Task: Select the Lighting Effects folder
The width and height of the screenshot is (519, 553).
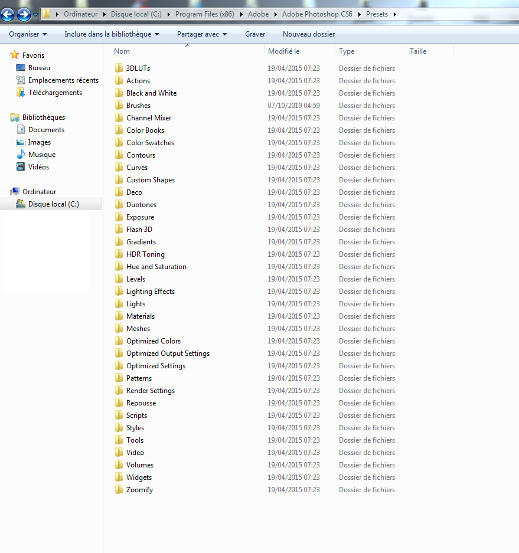Action: point(151,292)
